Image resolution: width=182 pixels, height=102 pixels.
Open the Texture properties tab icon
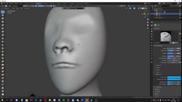pyautogui.click(x=152, y=62)
